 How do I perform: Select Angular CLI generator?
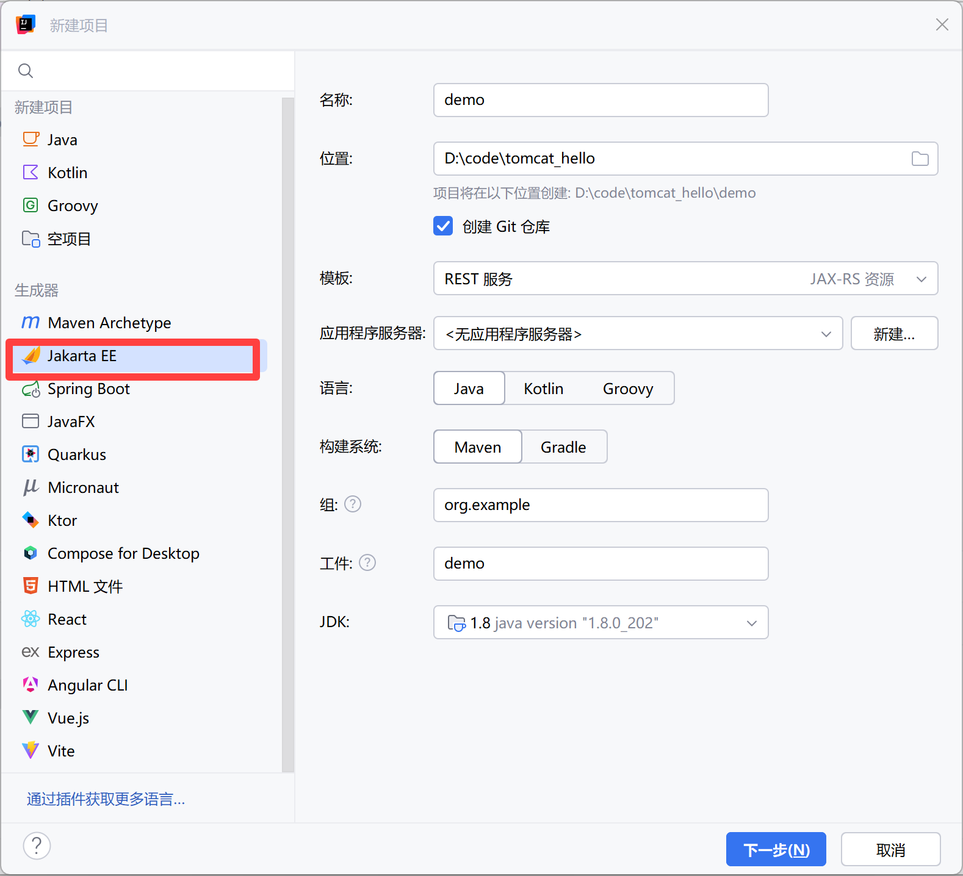(137, 684)
